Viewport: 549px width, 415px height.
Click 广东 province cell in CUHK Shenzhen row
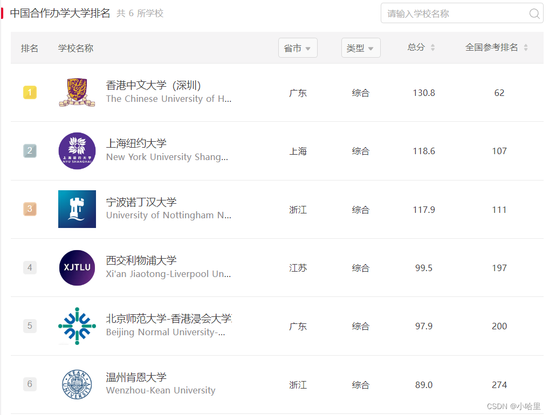click(298, 93)
